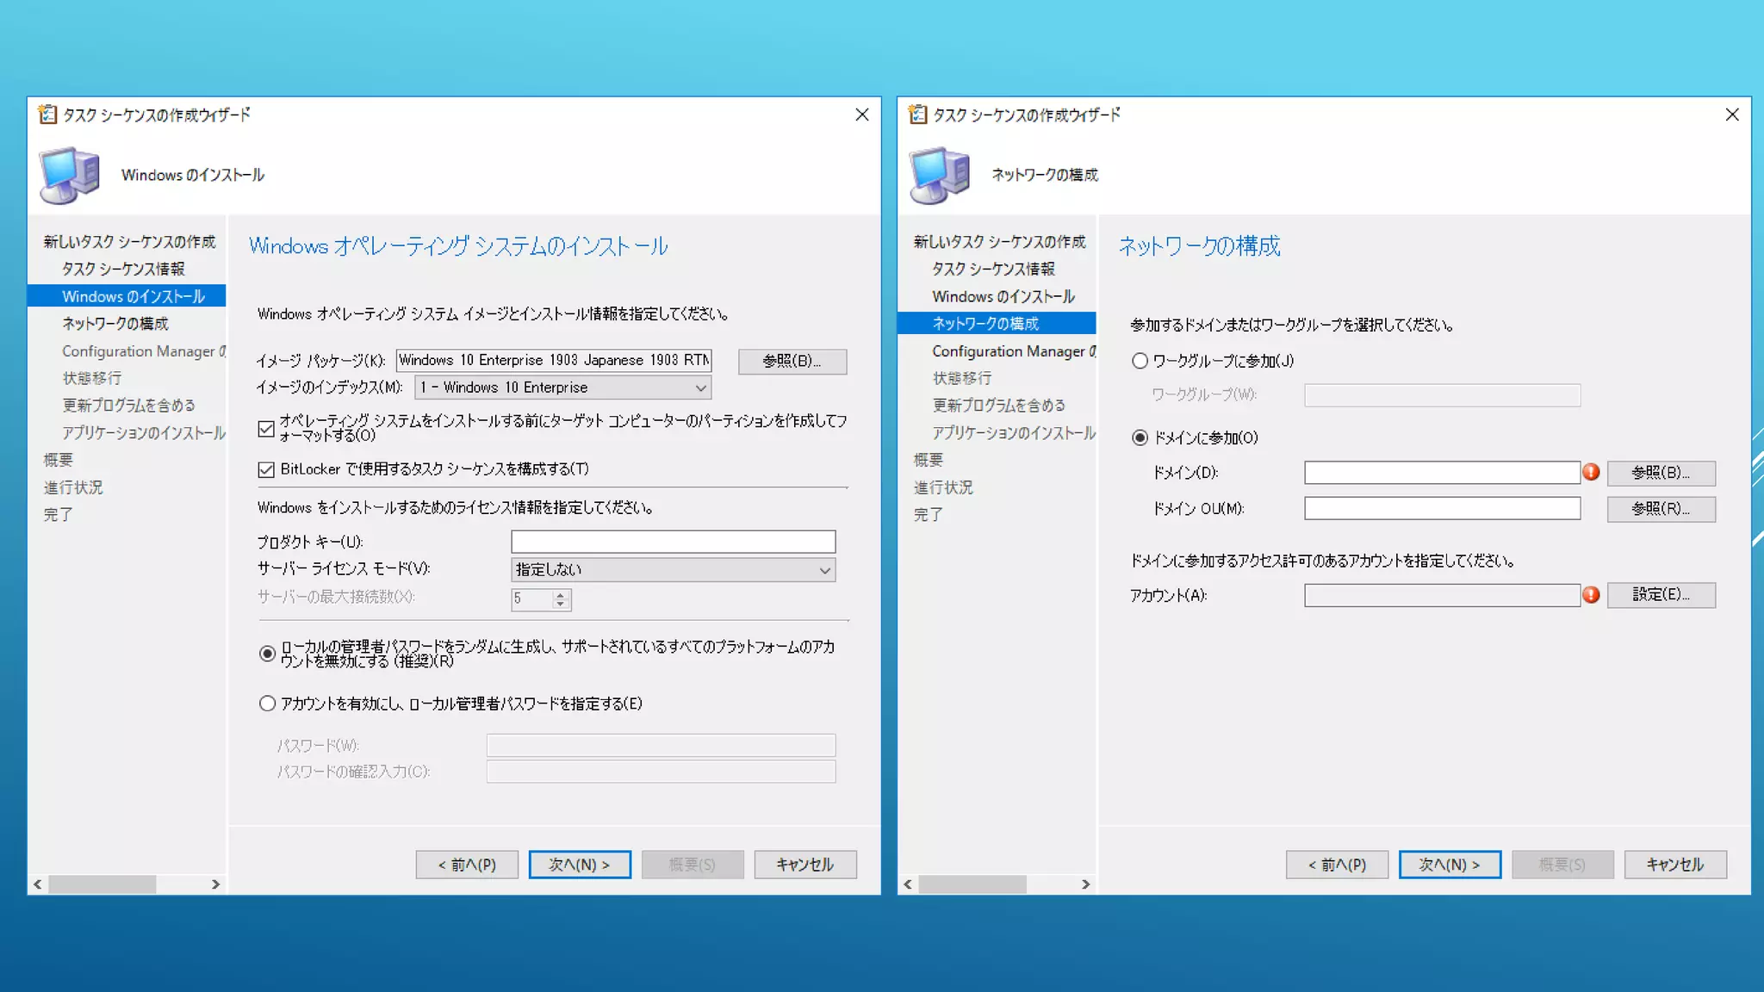The width and height of the screenshot is (1764, 992).
Task: Select the Join a workgroup radio button
Action: pos(1140,361)
